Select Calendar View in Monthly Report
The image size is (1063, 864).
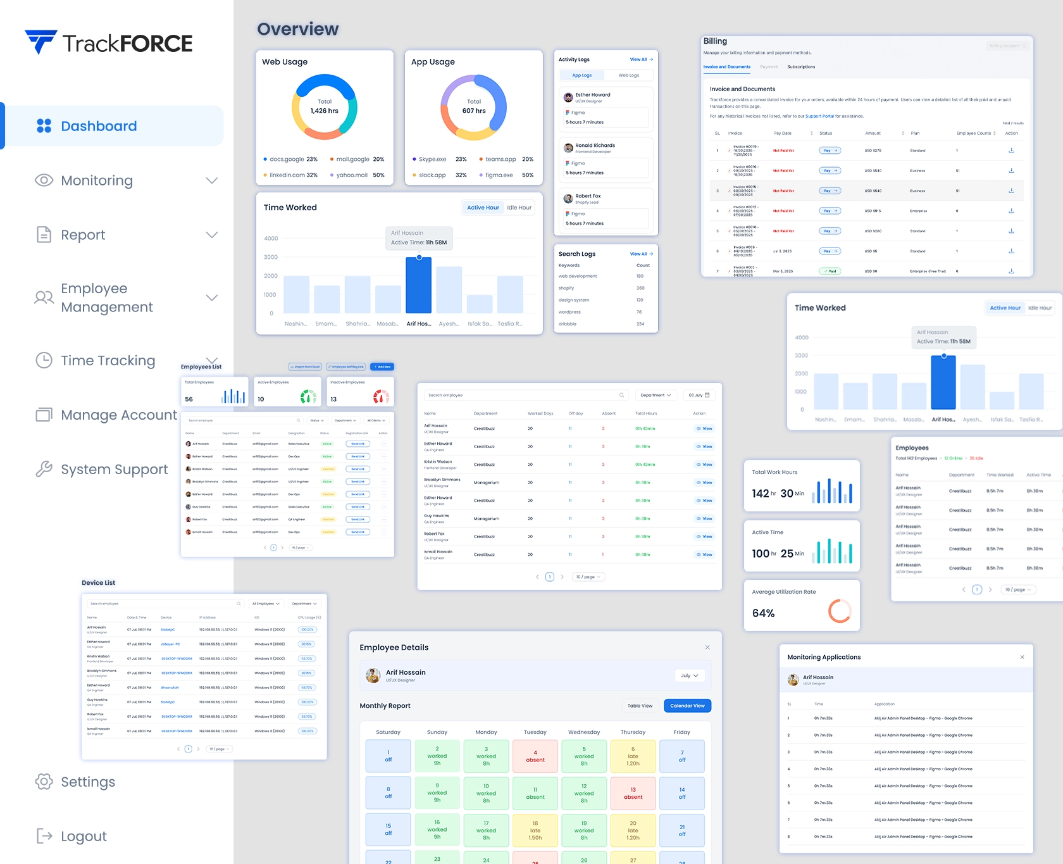pyautogui.click(x=687, y=706)
